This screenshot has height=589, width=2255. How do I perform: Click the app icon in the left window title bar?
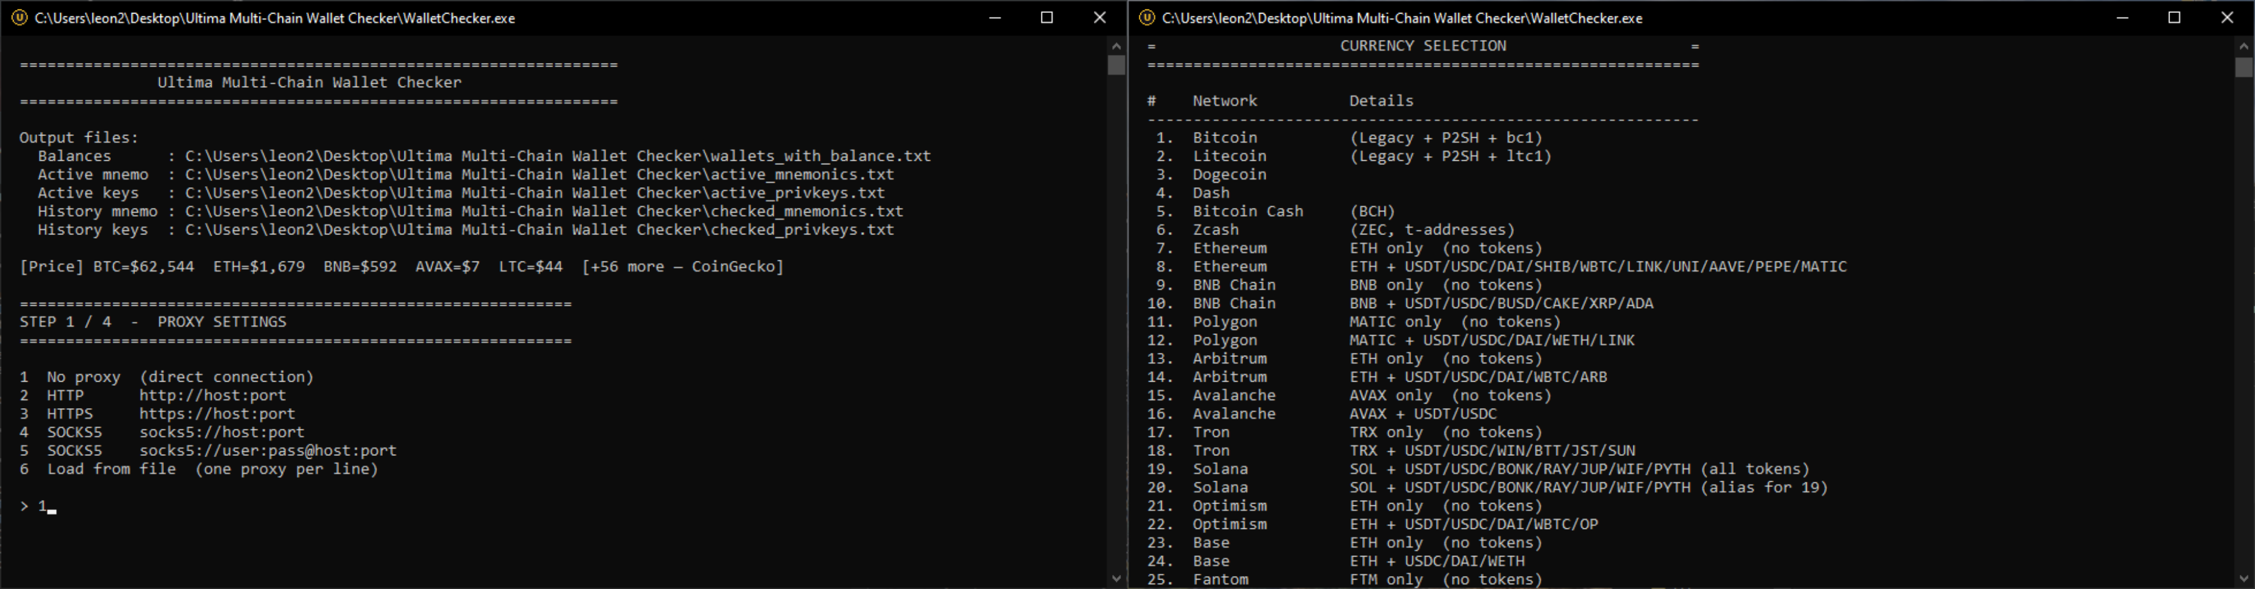coord(19,18)
